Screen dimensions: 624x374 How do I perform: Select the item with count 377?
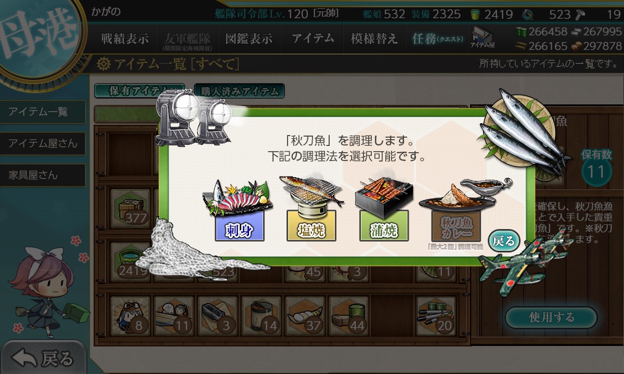pos(130,208)
